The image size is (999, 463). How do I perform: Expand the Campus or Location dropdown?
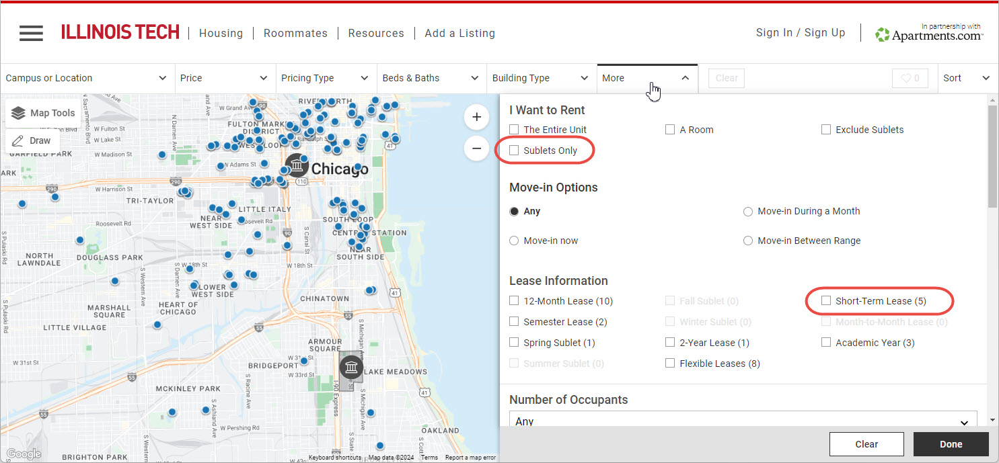[87, 78]
